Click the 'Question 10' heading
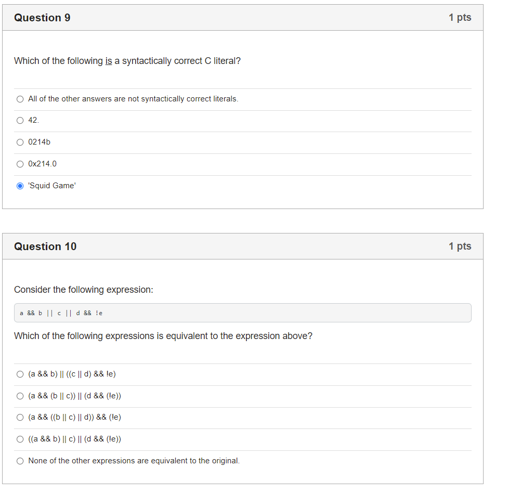This screenshot has height=494, width=508. click(x=45, y=246)
